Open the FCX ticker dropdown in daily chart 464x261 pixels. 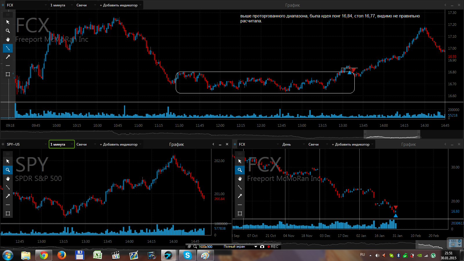[x=259, y=144]
